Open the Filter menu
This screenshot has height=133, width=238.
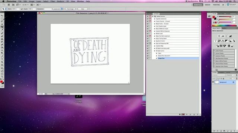click(53, 1)
